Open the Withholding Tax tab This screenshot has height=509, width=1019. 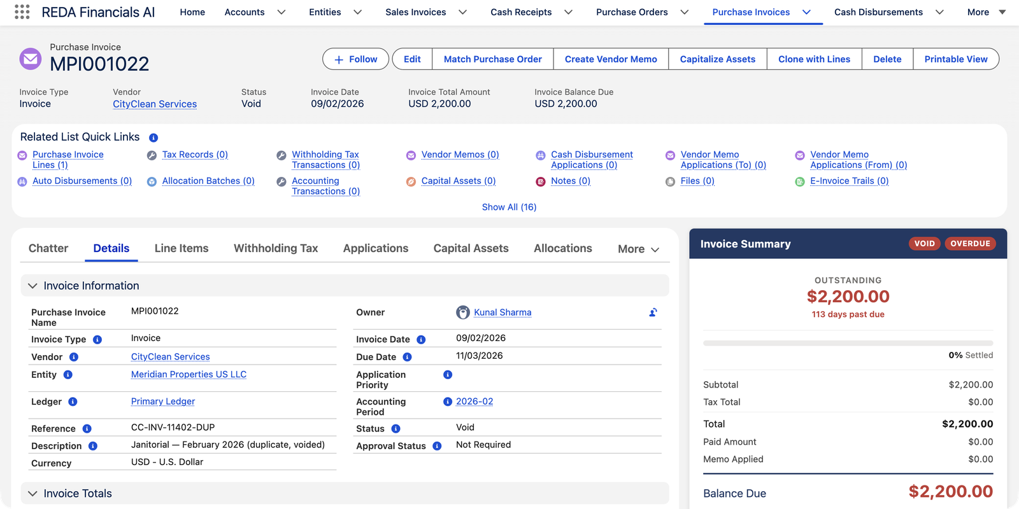[x=276, y=248]
